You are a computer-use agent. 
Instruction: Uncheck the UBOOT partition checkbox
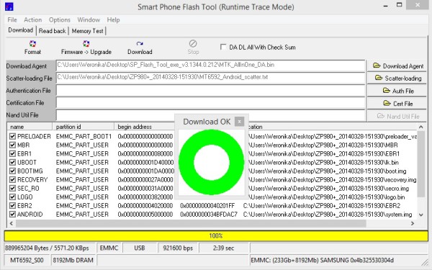(x=12, y=162)
